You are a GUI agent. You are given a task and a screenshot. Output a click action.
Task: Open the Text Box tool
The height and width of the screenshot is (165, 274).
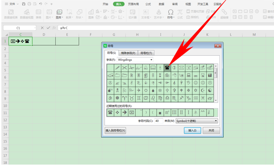coord(146,14)
